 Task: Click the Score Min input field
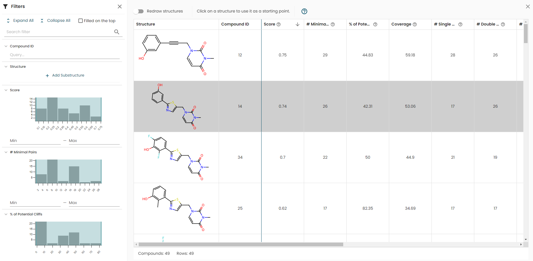click(x=35, y=141)
